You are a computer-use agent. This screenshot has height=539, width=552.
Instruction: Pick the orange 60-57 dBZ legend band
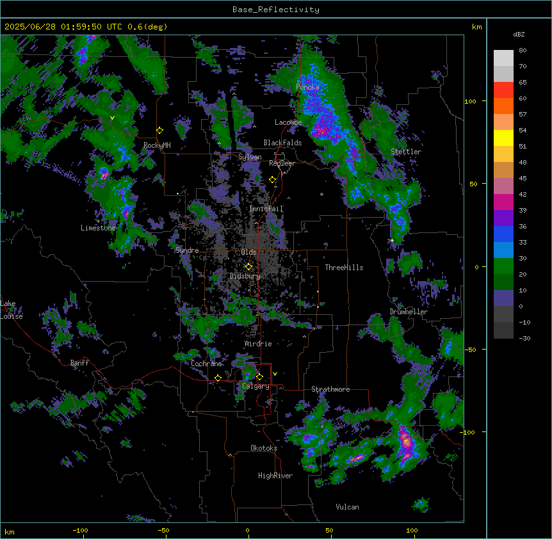[x=503, y=106]
